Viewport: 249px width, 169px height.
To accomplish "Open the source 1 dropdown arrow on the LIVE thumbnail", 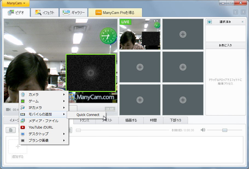I will pyautogui.click(x=157, y=21).
